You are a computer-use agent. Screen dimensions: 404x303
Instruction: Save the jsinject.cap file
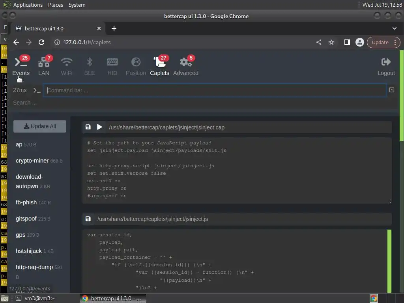click(x=88, y=127)
